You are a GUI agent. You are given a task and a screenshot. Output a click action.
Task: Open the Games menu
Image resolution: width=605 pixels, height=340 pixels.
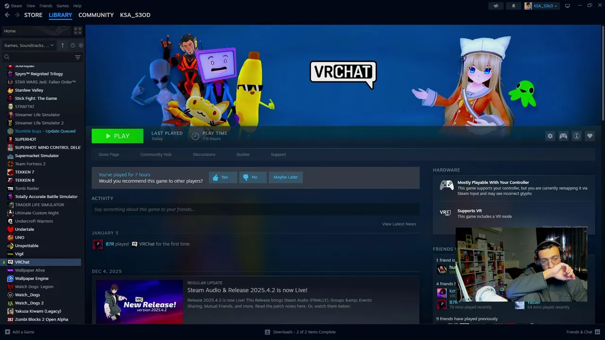[x=62, y=6]
